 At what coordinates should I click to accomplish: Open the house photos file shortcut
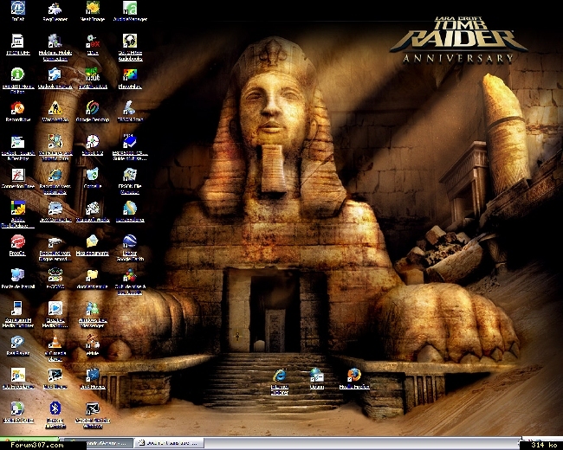pyautogui.click(x=130, y=182)
